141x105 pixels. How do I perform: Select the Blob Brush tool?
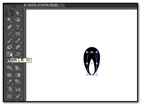pos(9,47)
